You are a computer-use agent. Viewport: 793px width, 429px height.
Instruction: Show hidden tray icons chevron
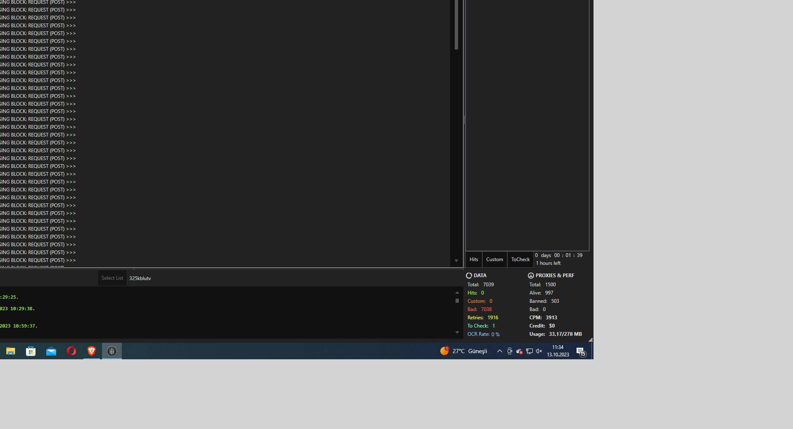point(499,351)
